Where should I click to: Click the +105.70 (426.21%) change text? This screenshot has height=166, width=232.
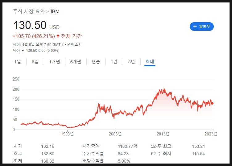34,36
